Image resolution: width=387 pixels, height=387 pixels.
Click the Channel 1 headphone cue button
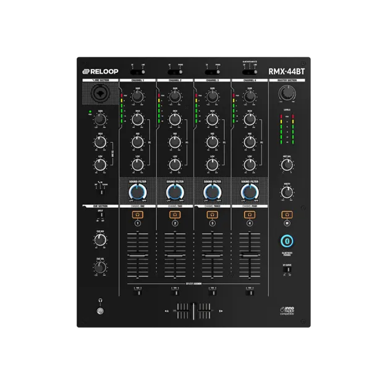pos(138,215)
